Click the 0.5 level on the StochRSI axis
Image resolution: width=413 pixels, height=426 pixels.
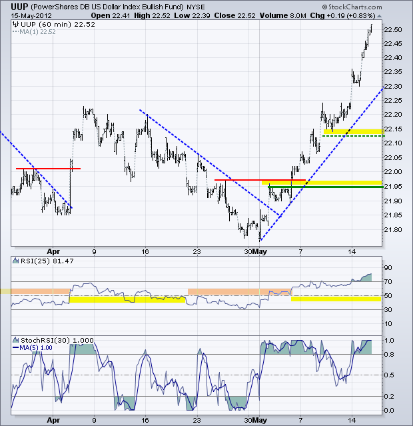pos(388,375)
